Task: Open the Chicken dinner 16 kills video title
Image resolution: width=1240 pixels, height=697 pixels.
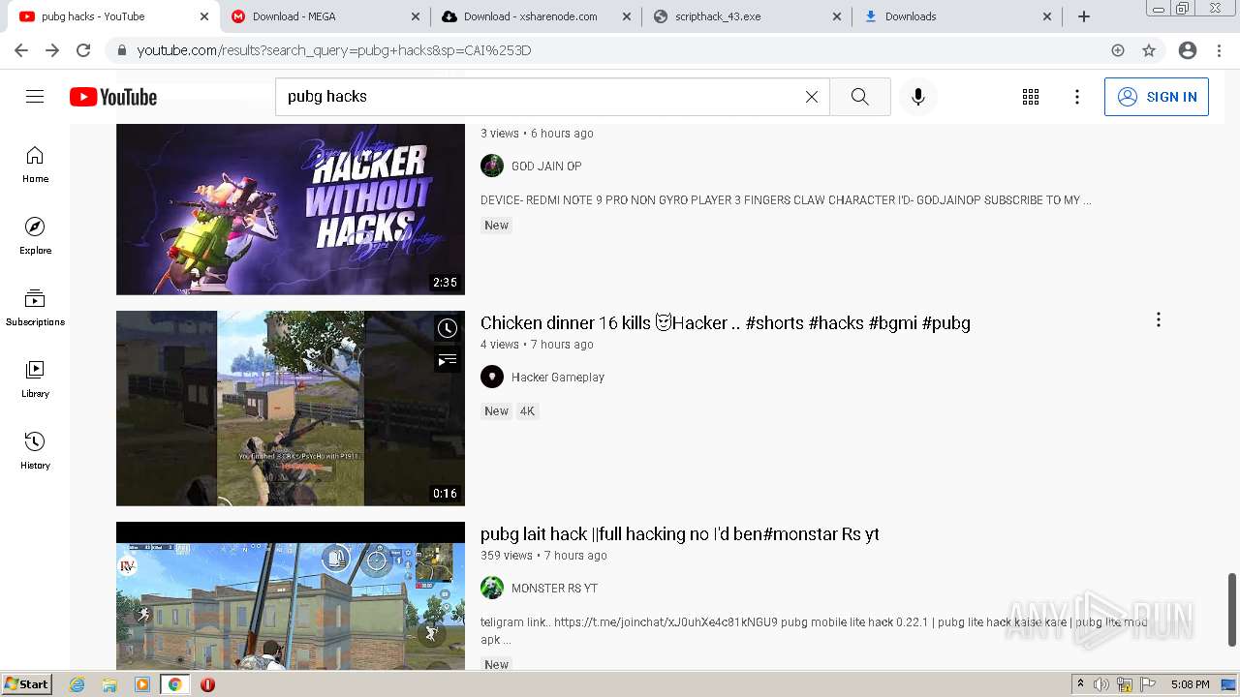Action: (726, 323)
